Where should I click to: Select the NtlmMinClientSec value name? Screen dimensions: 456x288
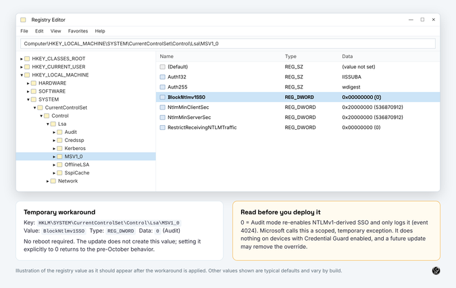click(188, 107)
